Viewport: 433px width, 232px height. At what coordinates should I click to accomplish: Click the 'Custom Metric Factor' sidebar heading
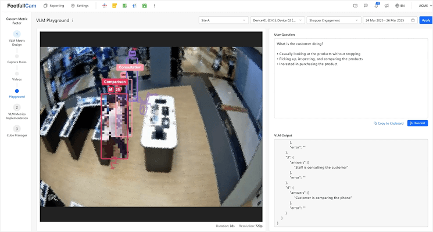(x=17, y=21)
